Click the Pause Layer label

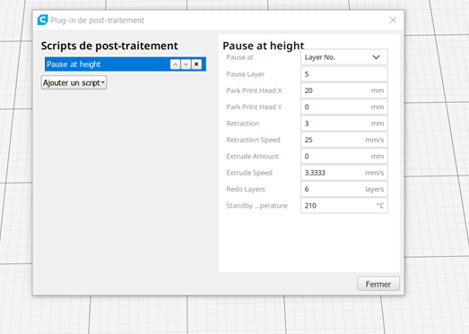246,74
